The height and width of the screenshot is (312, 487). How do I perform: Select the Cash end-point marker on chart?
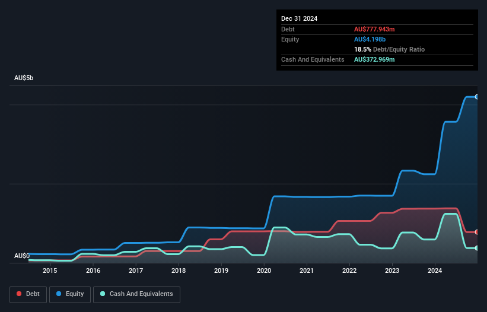[477, 248]
